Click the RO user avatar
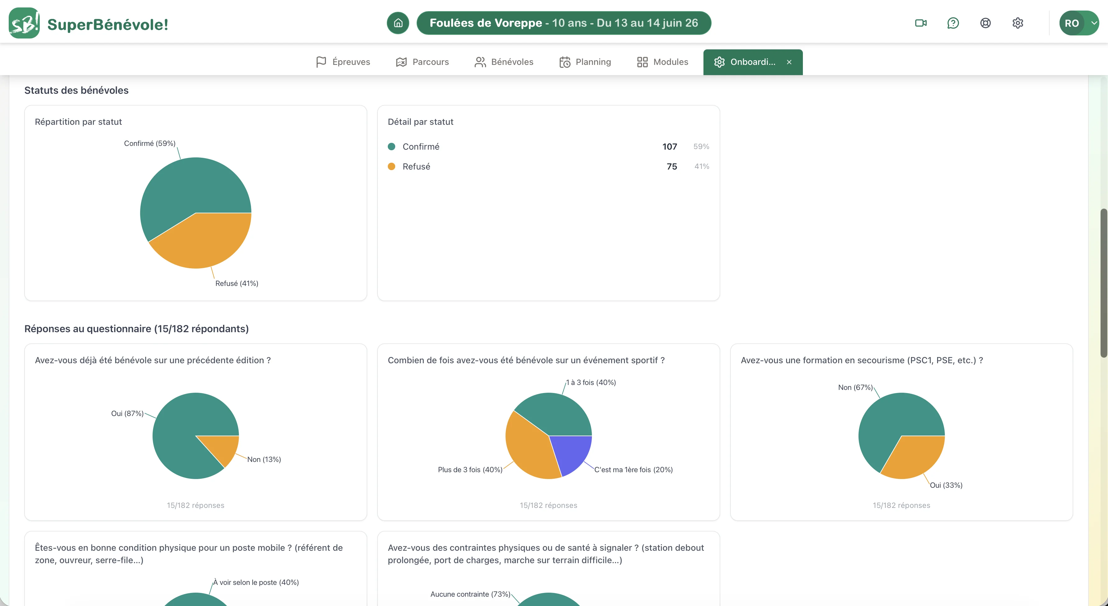Viewport: 1108px width, 606px height. 1072,23
